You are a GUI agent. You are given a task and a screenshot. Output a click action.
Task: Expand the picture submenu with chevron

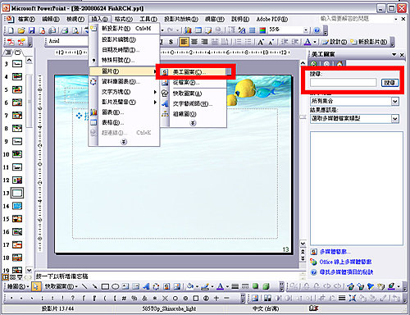tap(193, 123)
